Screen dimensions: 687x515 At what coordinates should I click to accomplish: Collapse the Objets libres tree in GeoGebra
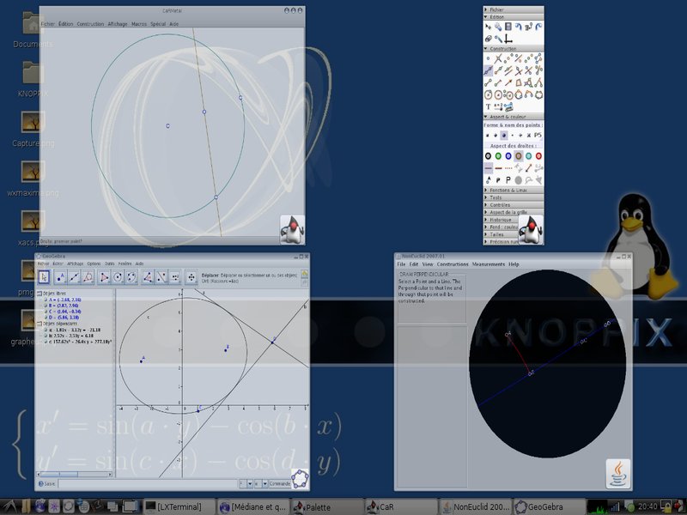[40, 294]
